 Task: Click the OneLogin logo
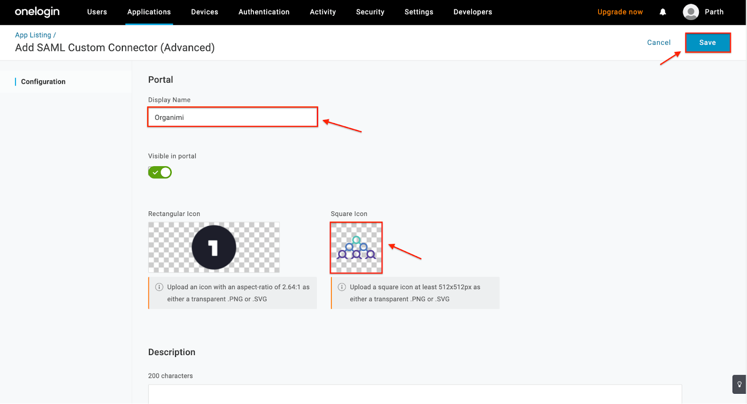[37, 12]
